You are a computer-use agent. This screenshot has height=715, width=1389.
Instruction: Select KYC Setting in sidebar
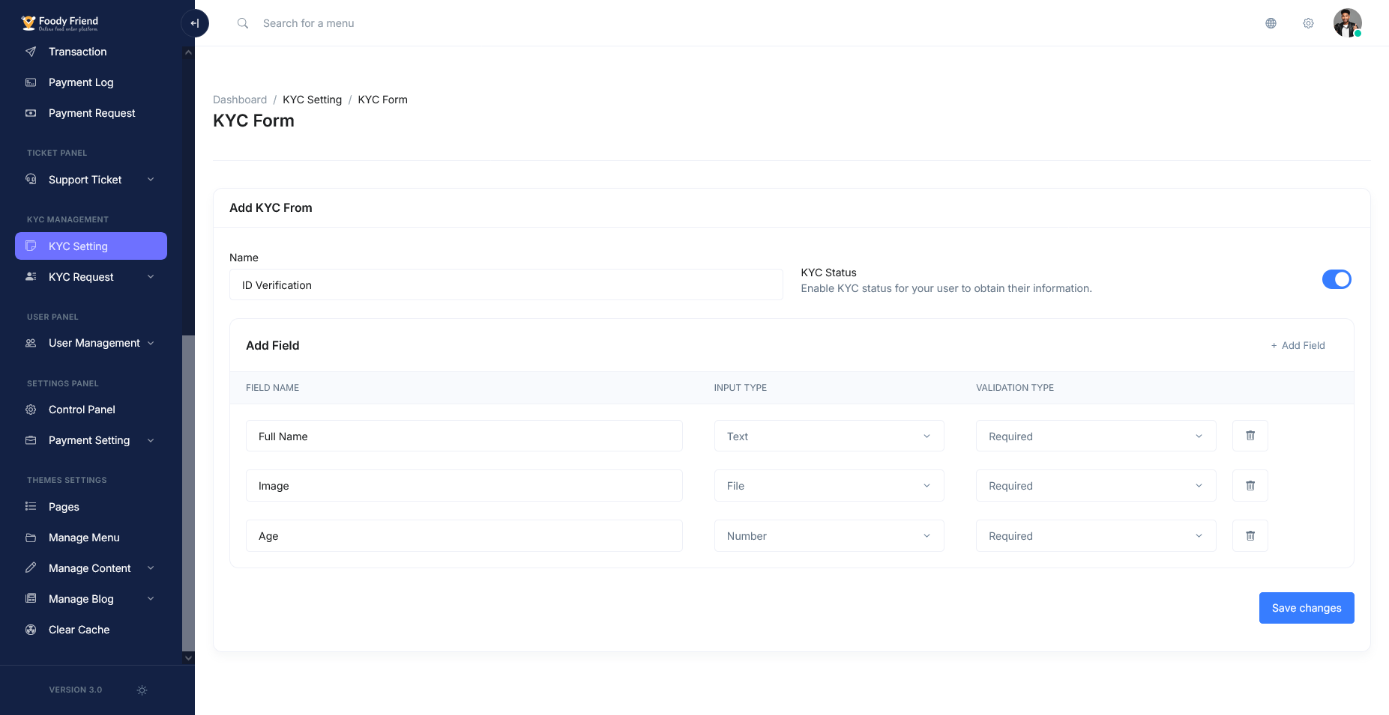(x=91, y=246)
